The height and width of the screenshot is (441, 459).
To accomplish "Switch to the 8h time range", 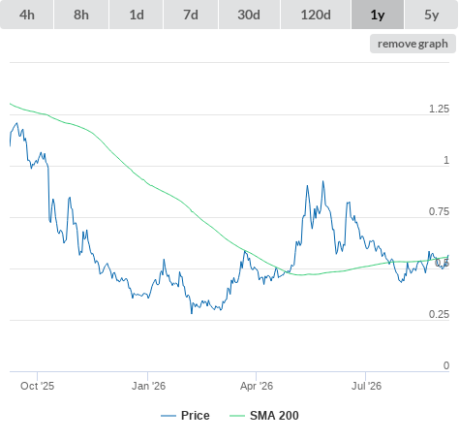I will (81, 15).
